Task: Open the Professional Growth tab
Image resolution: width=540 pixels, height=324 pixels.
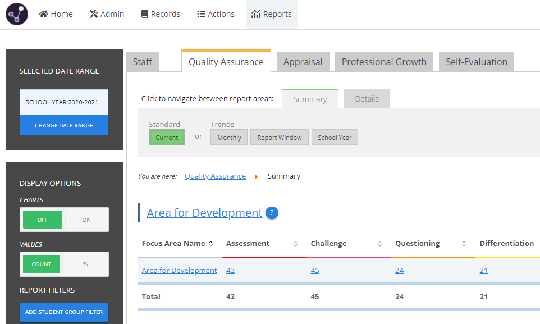Action: coord(384,62)
